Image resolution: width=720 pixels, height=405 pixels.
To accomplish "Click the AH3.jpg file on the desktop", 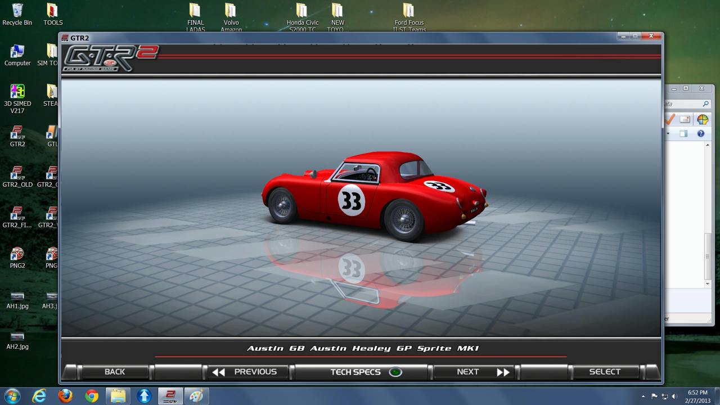I will [x=51, y=299].
